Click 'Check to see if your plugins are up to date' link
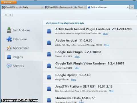137x103 pixels. point(65,23)
